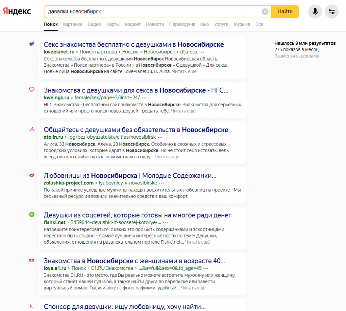The width and height of the screenshot is (346, 311).
Task: Click the zolushka-project.com lips favicon
Action: [x=32, y=175]
